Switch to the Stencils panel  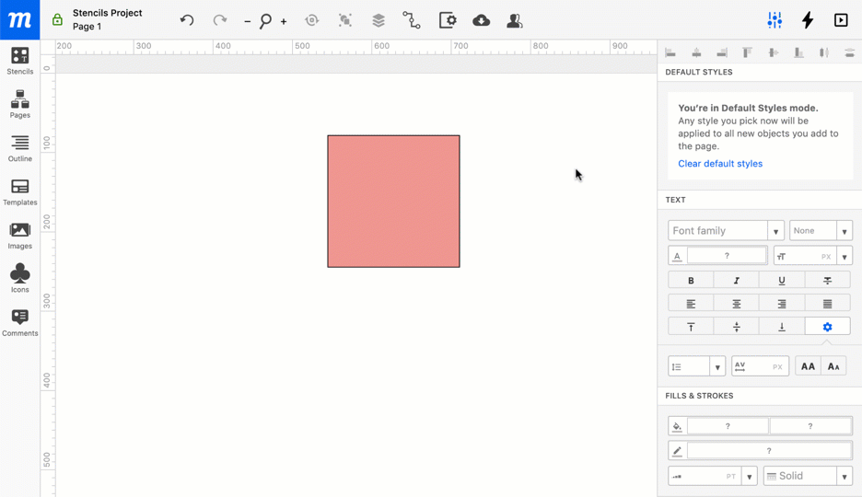20,61
